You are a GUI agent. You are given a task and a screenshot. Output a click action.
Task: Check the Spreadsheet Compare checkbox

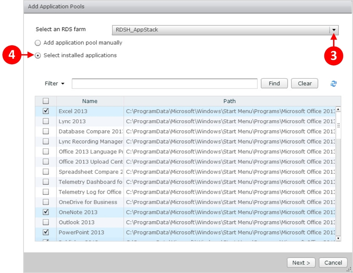[46, 172]
